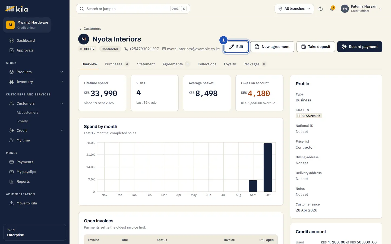This screenshot has height=244, width=391.
Task: Expand the Products submenu chevron
Action: coord(62,72)
